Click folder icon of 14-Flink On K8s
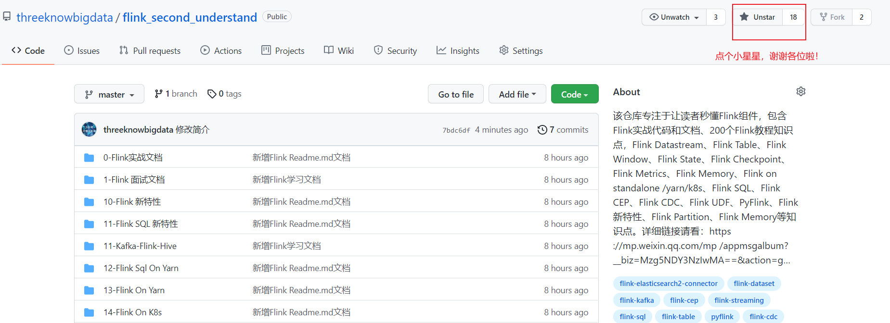 coord(89,312)
